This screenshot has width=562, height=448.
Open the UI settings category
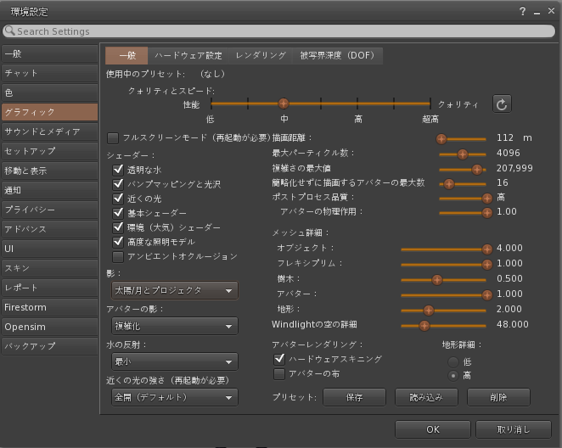tap(49, 249)
